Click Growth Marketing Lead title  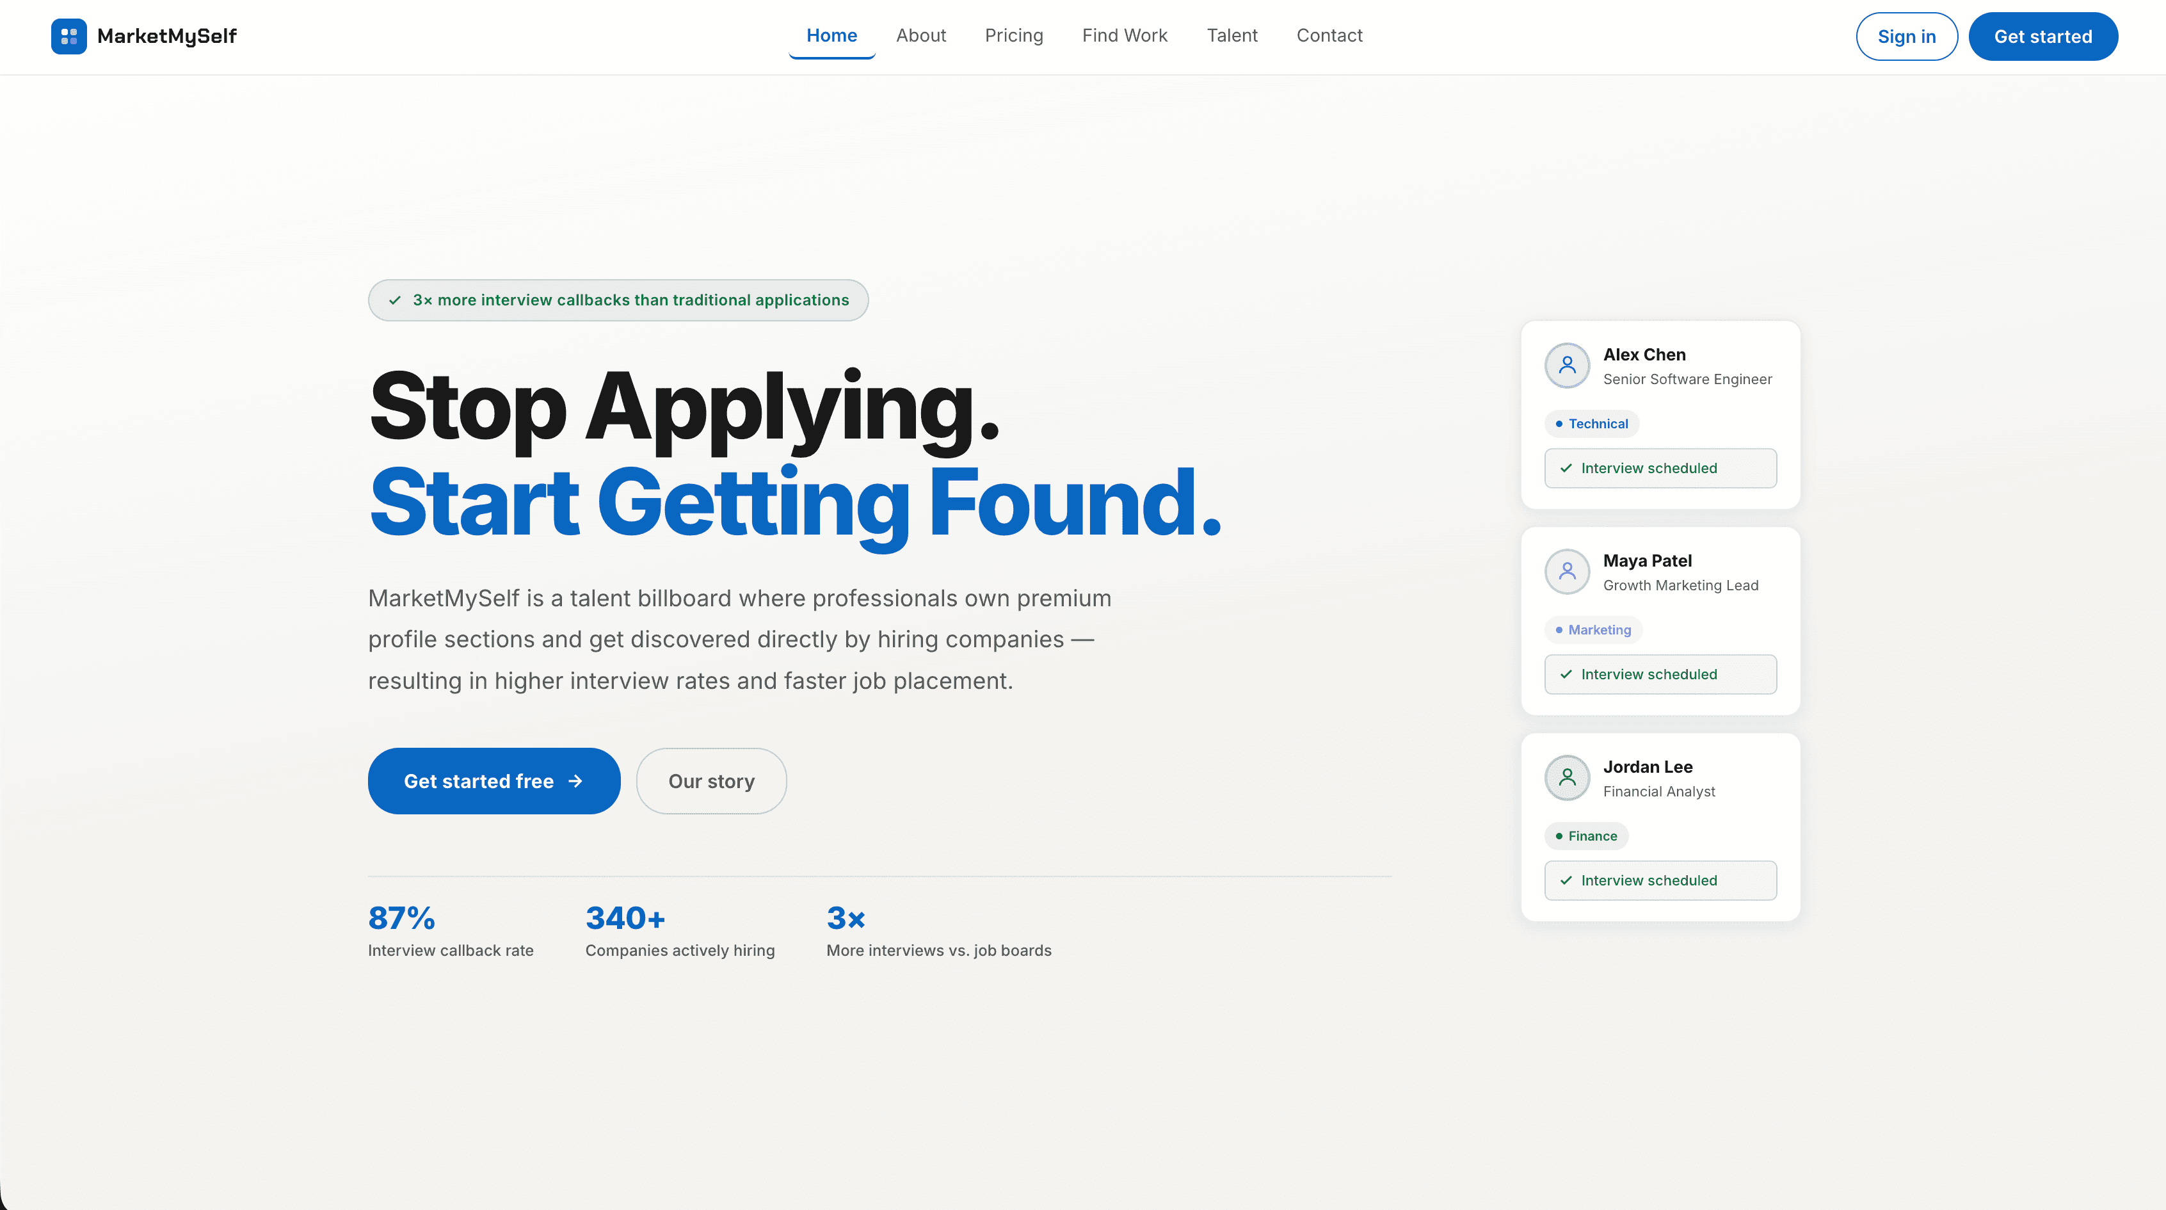point(1680,585)
